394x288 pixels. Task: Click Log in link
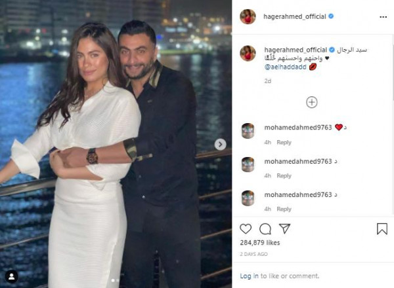click(249, 276)
